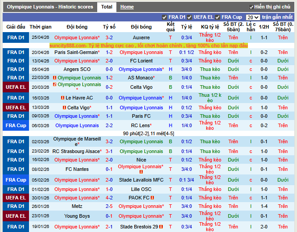
Task: Click red card icon next to Stade Brestois 29
Action: pyautogui.click(x=161, y=227)
